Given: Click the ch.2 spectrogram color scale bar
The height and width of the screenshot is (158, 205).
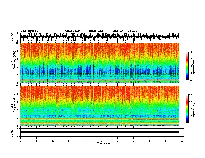Looking at the screenshot, I should 187,109.
